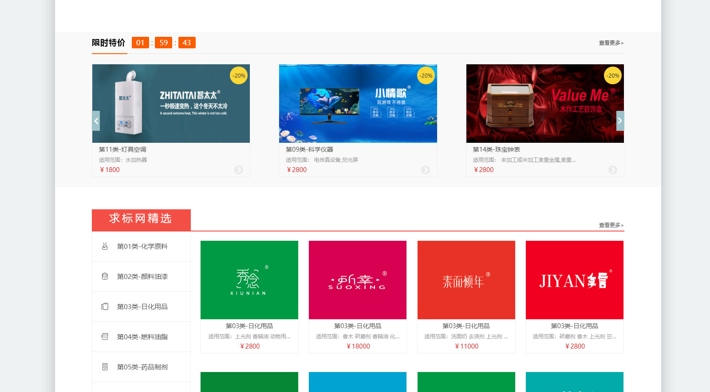Open the 限时特价 tab heading
Screen dimensions: 710x392
(x=109, y=43)
